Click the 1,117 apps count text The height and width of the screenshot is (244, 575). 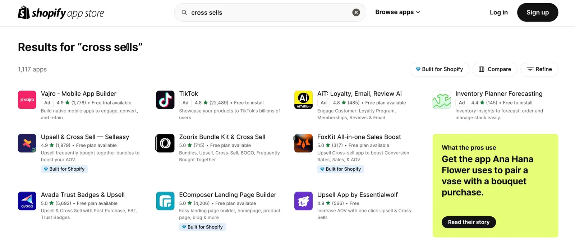point(32,69)
